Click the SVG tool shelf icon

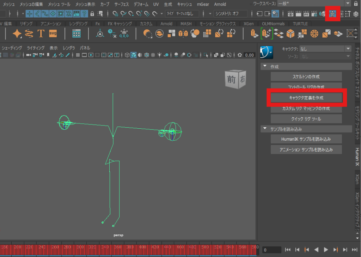(x=53, y=33)
